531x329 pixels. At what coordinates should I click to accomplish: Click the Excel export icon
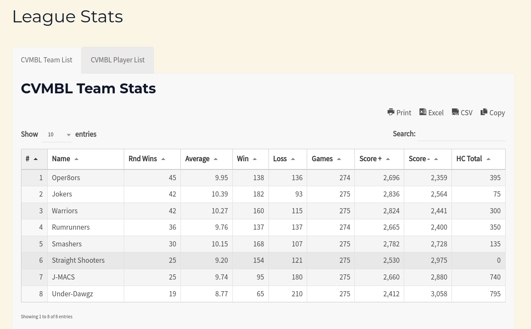pos(423,112)
